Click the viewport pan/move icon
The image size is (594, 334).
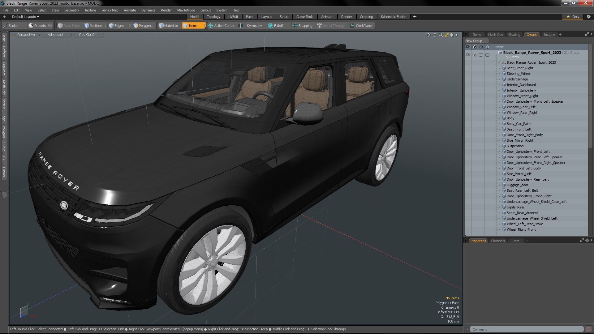pyautogui.click(x=428, y=35)
